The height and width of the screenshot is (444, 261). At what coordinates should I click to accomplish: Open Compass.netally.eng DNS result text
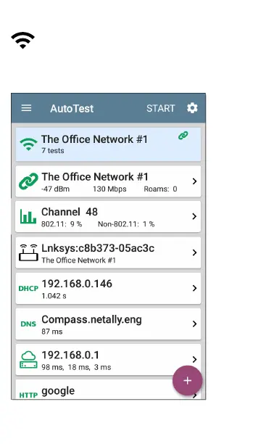pyautogui.click(x=92, y=320)
